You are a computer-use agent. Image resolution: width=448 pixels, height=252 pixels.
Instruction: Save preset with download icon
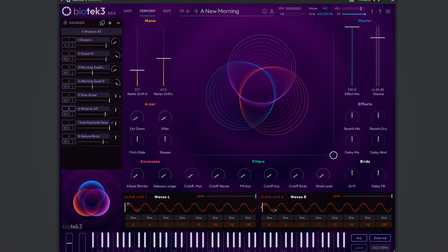coord(272,11)
